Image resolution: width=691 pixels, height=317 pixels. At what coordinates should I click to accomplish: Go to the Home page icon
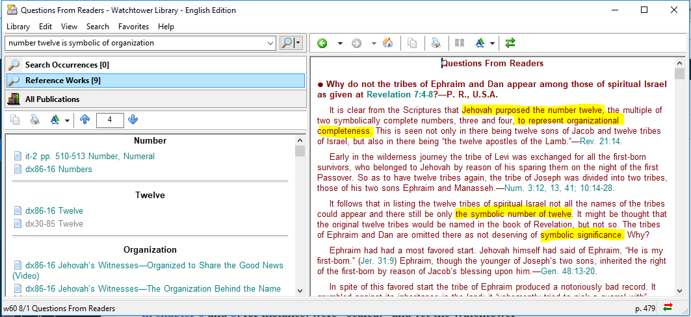pos(387,43)
